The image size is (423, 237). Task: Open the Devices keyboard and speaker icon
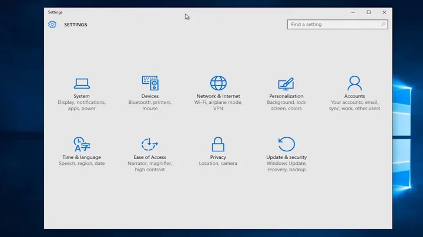click(150, 83)
